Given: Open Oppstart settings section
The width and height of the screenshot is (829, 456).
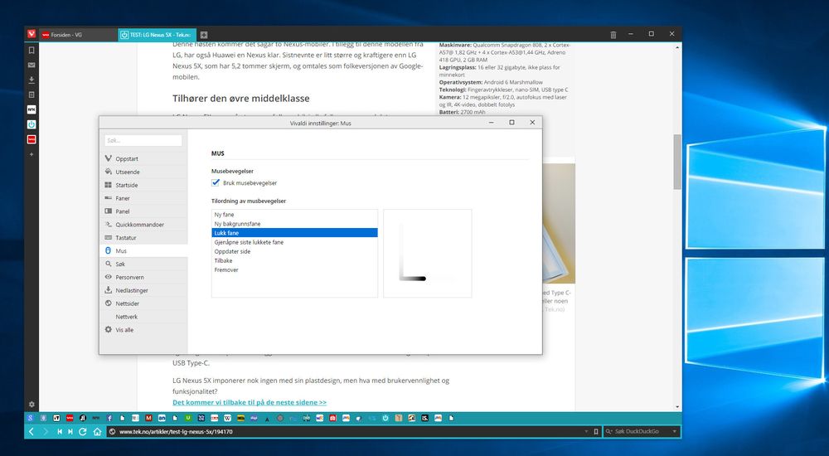Looking at the screenshot, I should (x=143, y=158).
